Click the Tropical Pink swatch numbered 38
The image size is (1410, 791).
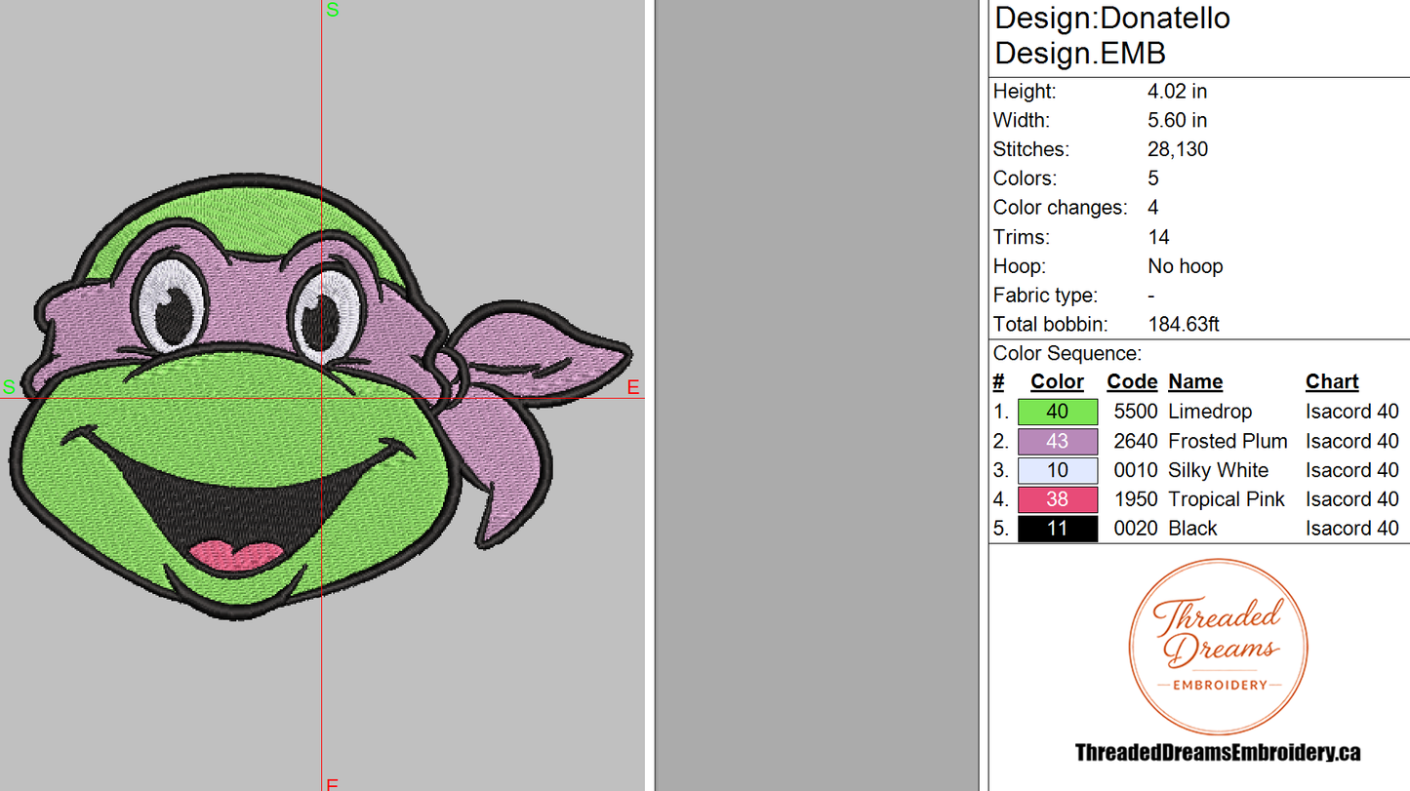1058,499
